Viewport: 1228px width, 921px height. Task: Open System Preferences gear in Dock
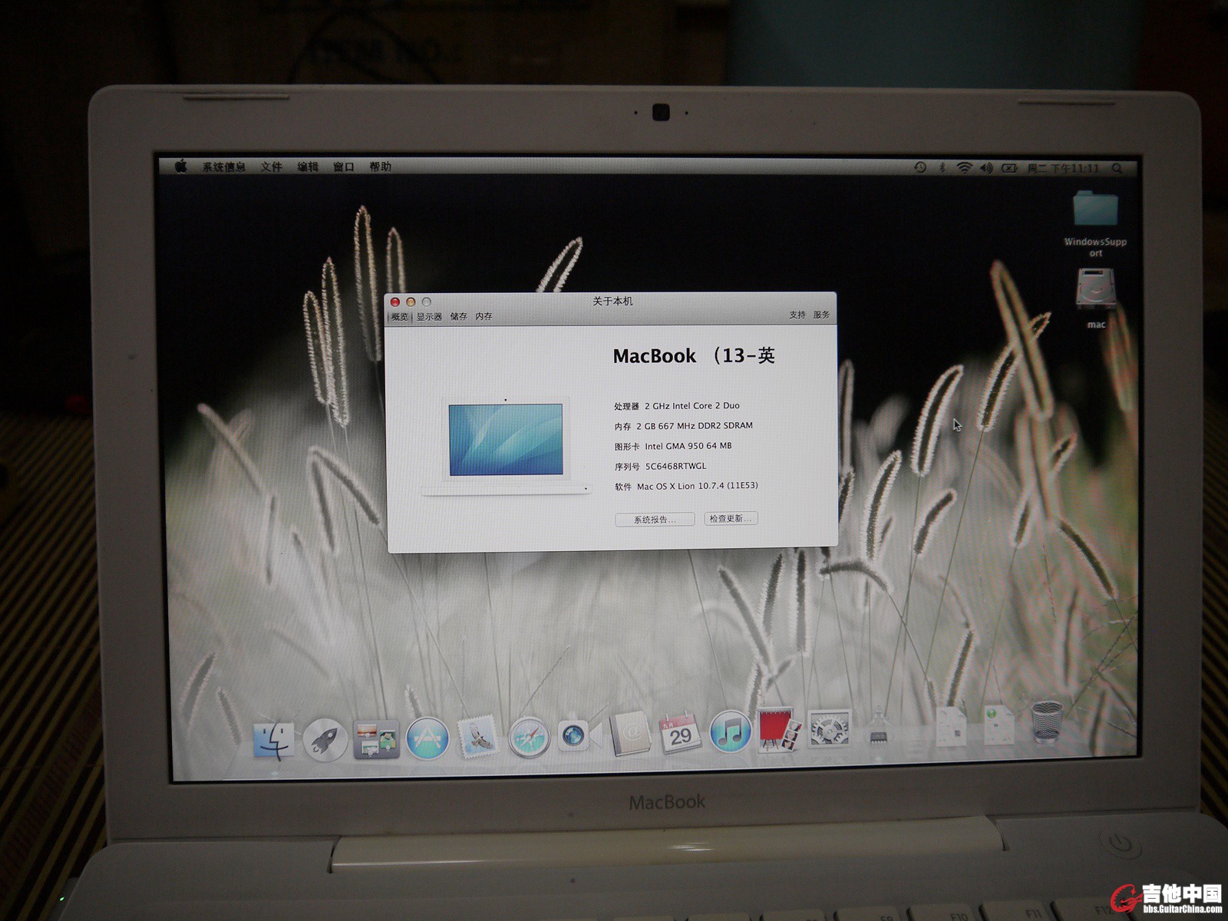tap(829, 729)
